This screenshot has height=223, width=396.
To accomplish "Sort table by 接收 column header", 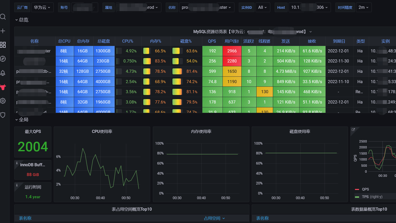I will (312, 41).
